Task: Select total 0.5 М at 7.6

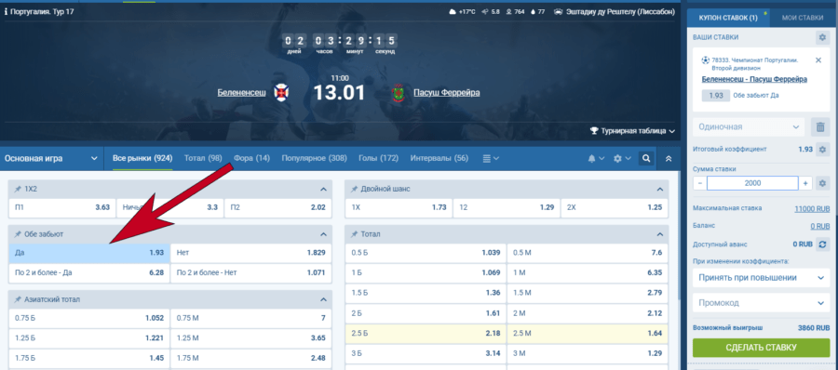Action: [588, 253]
